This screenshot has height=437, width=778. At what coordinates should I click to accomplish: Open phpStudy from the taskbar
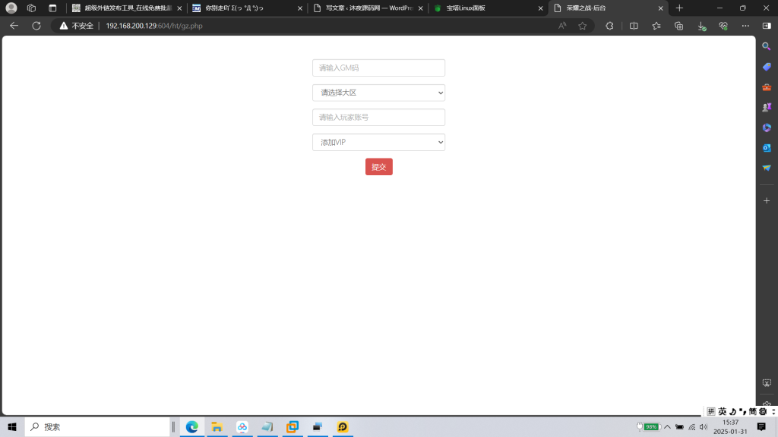342,426
